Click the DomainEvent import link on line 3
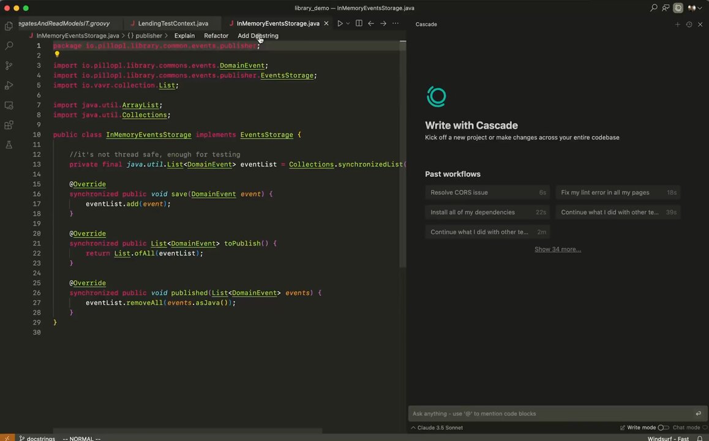 click(x=242, y=66)
